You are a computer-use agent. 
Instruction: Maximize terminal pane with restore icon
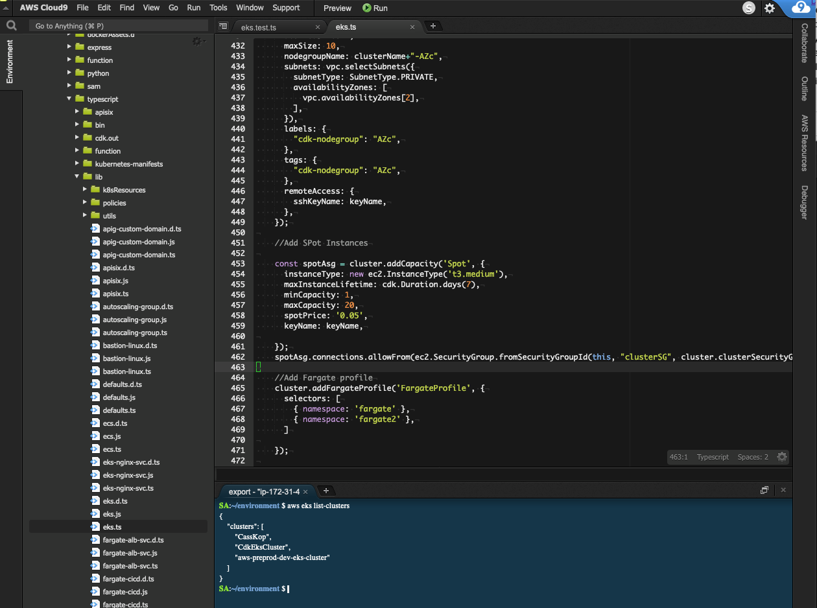click(764, 491)
